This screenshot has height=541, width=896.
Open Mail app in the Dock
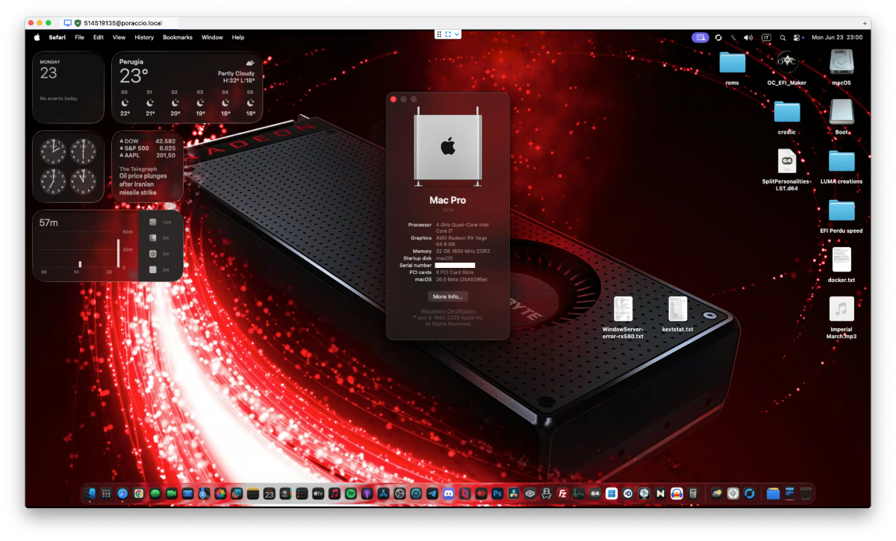pos(188,493)
